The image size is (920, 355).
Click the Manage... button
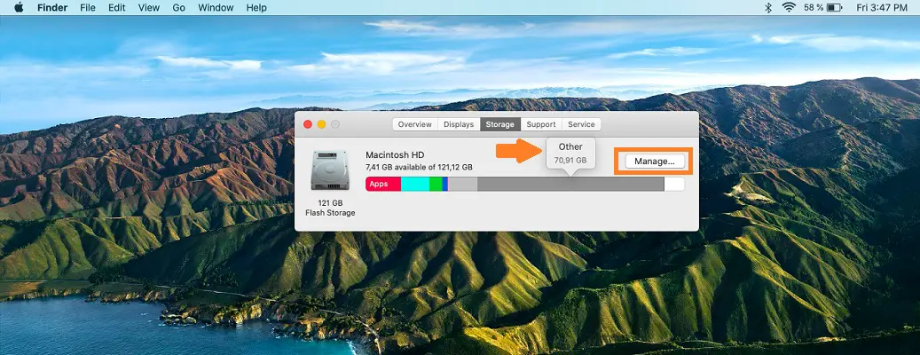click(655, 161)
